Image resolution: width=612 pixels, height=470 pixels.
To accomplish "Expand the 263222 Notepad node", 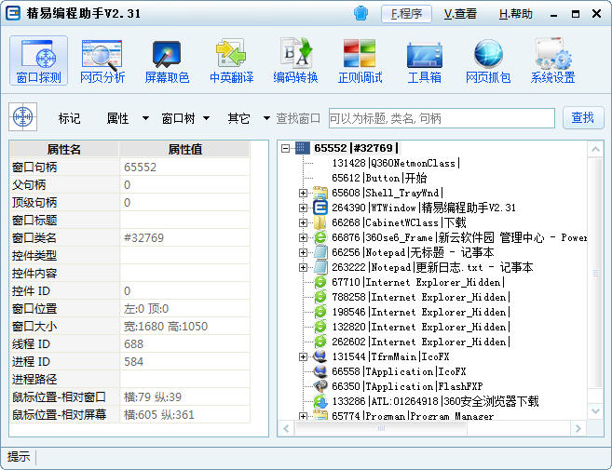I will (x=303, y=267).
